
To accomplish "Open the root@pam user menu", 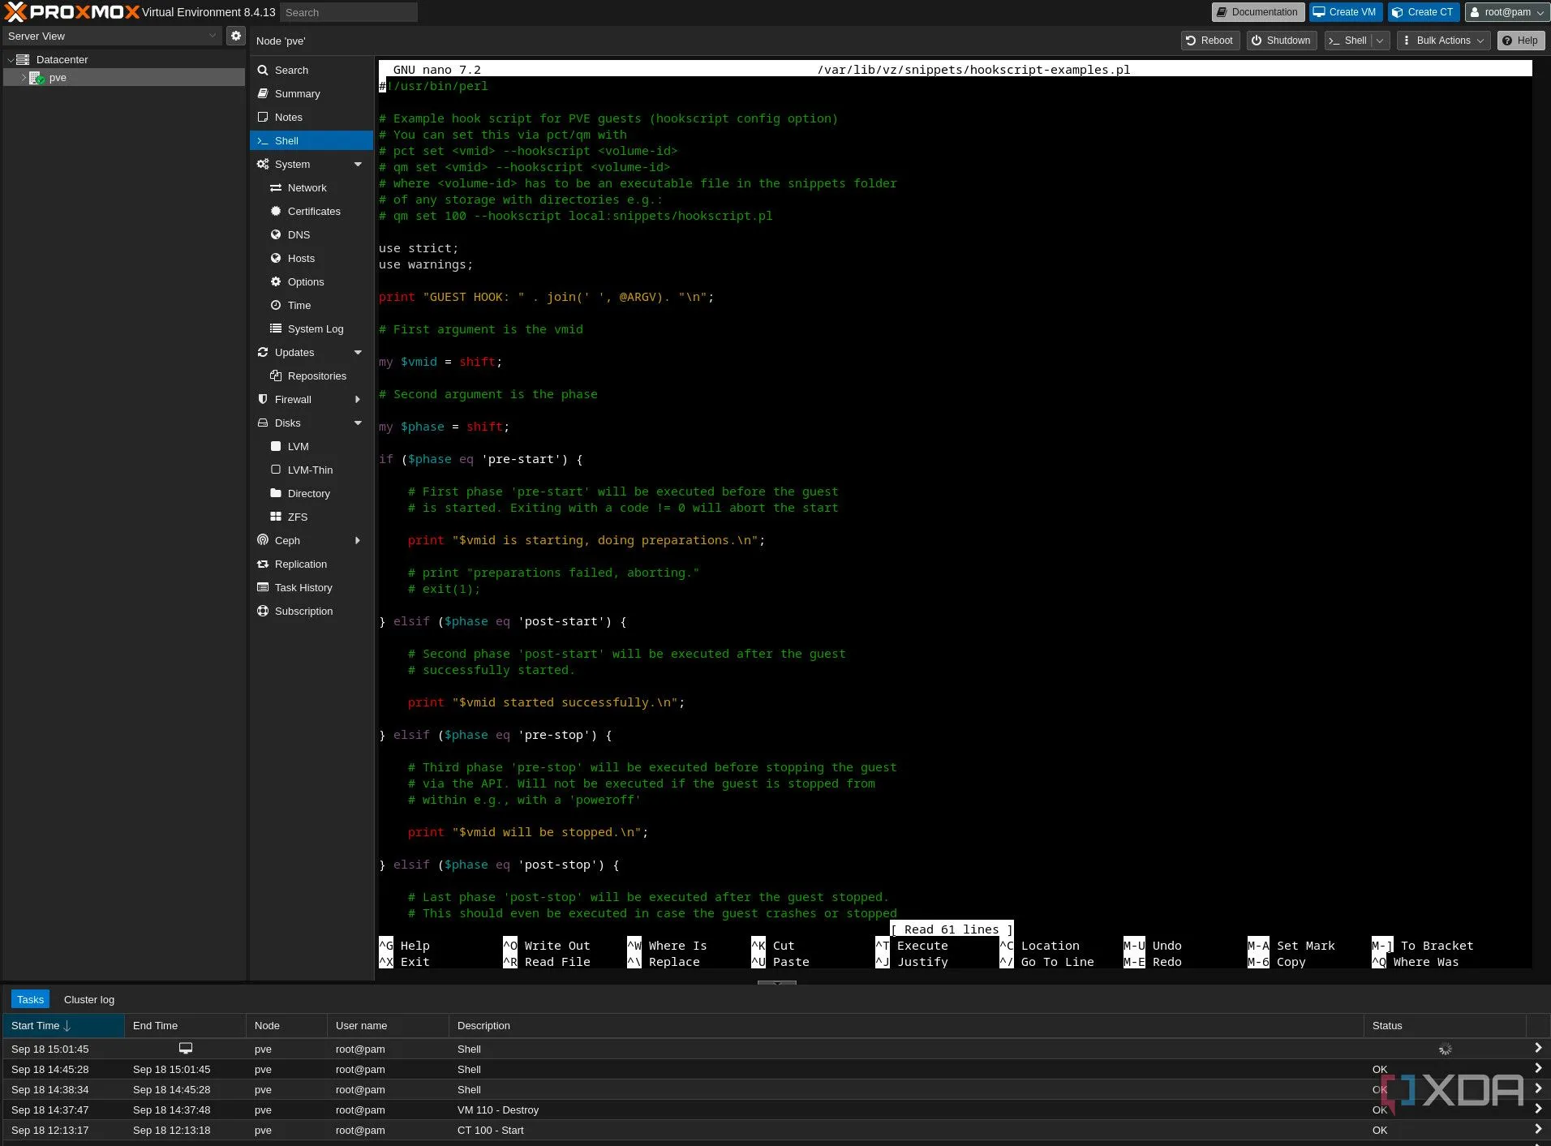I will 1507,12.
